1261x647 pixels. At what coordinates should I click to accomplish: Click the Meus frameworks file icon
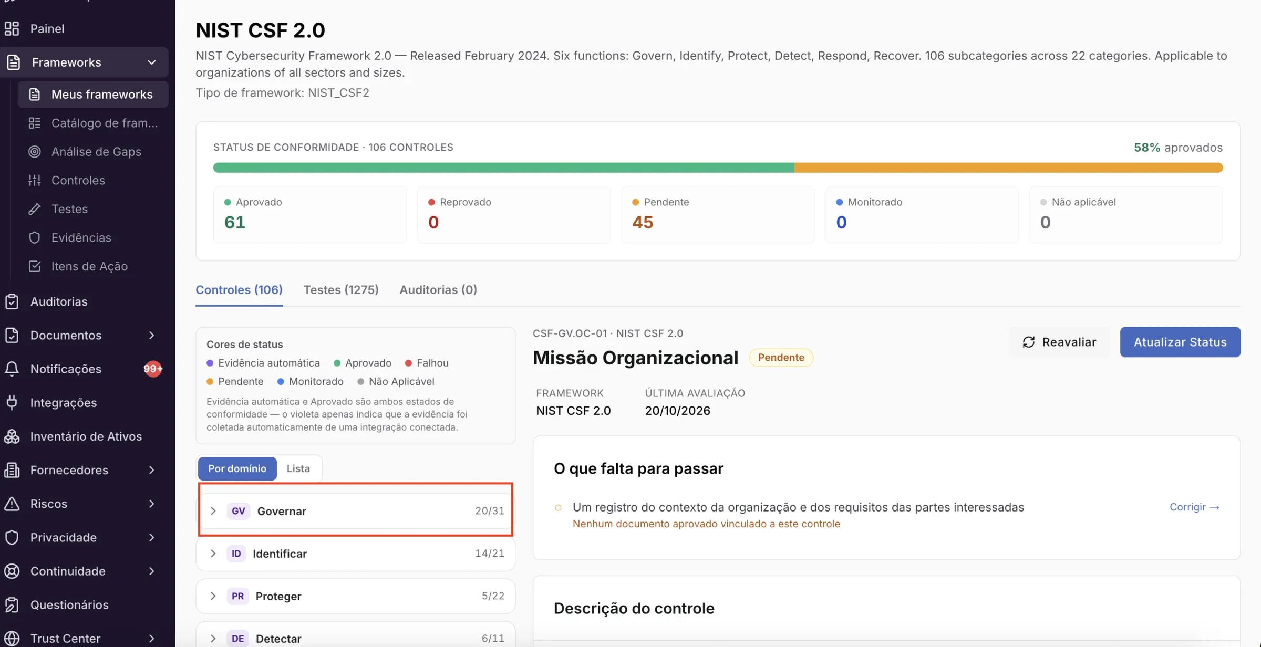[35, 94]
